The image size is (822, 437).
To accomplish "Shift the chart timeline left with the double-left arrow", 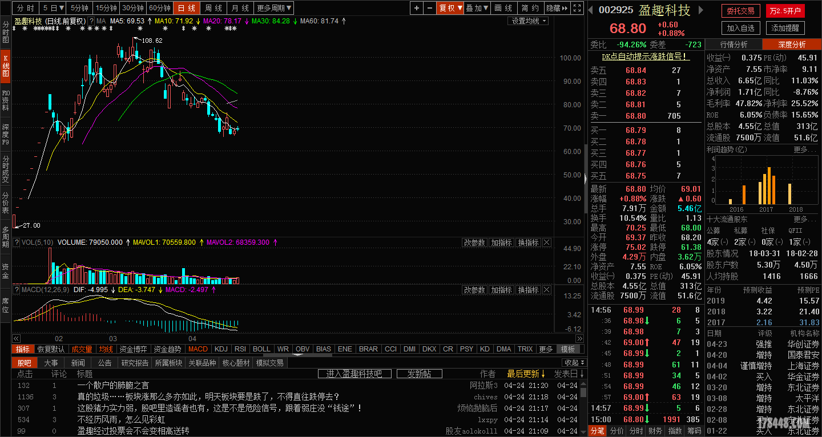I will pos(17,338).
